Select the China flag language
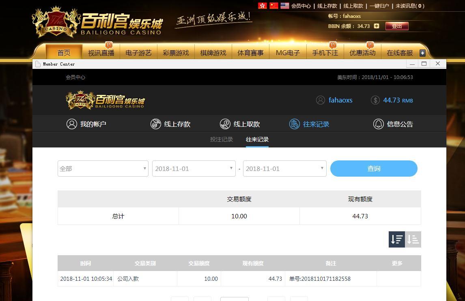This screenshot has height=301, width=465. [x=274, y=6]
